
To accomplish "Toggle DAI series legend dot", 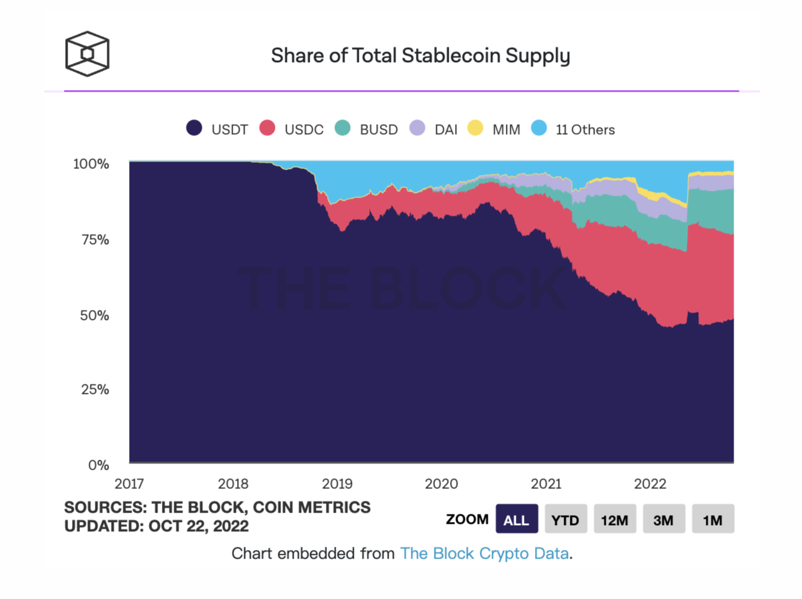I will pyautogui.click(x=418, y=128).
